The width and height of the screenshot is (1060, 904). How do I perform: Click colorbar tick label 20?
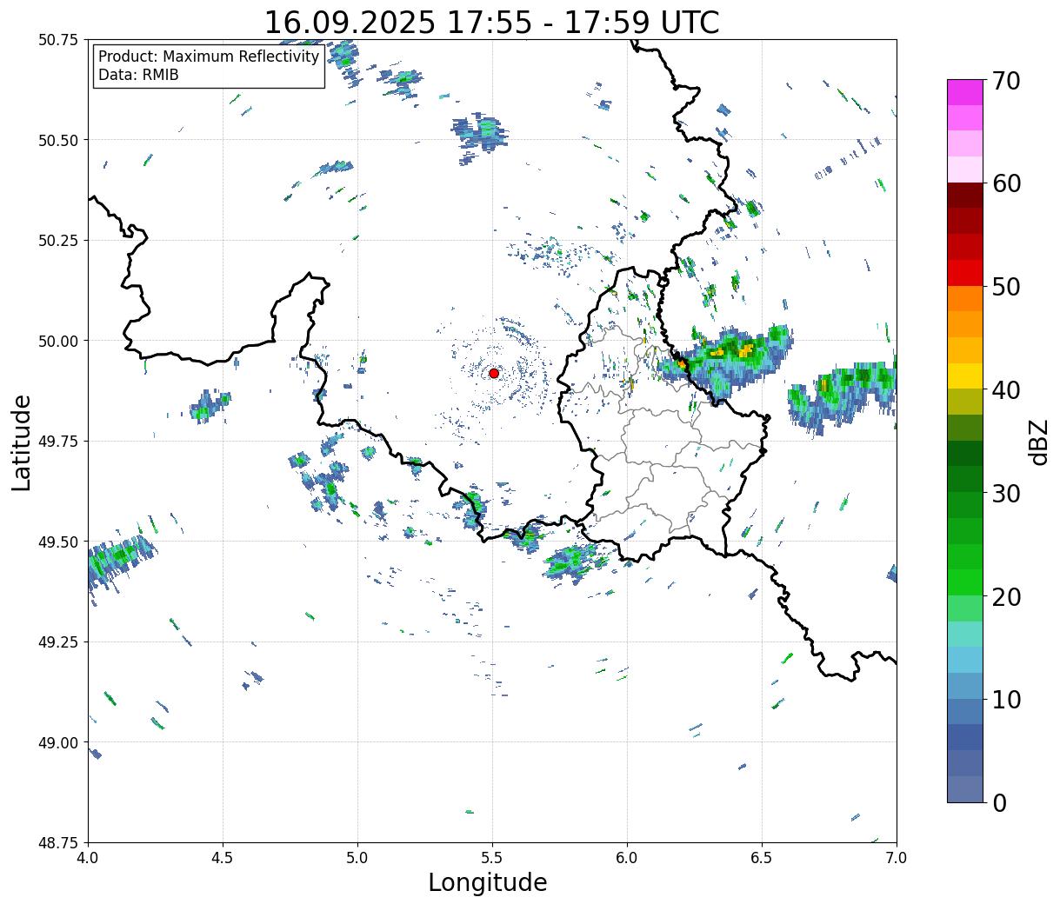click(1006, 596)
